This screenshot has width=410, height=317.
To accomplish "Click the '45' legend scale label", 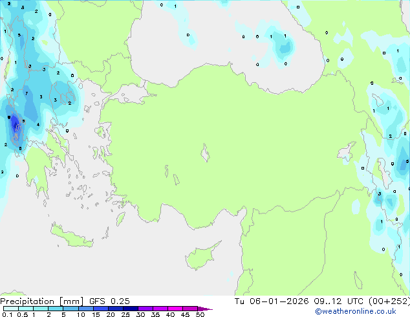I will coord(185,314).
